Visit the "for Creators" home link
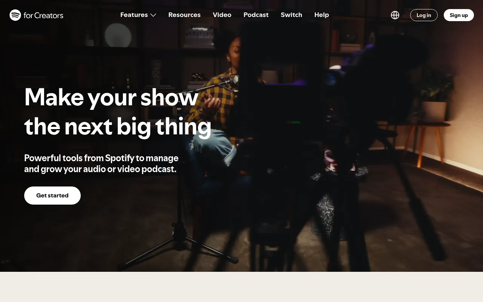Screen dimensions: 483x302 click(43, 15)
